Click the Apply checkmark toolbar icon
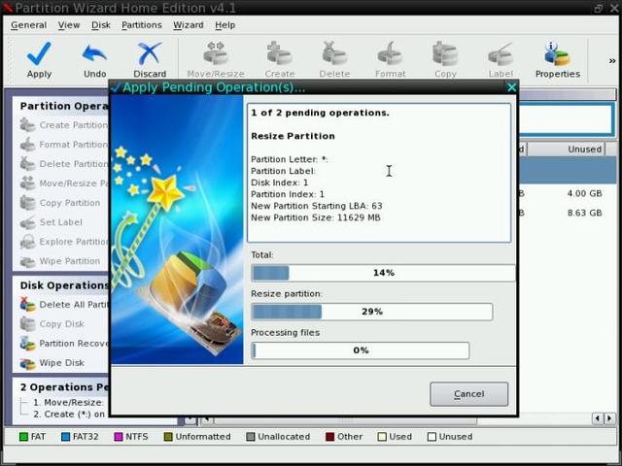 tap(39, 53)
